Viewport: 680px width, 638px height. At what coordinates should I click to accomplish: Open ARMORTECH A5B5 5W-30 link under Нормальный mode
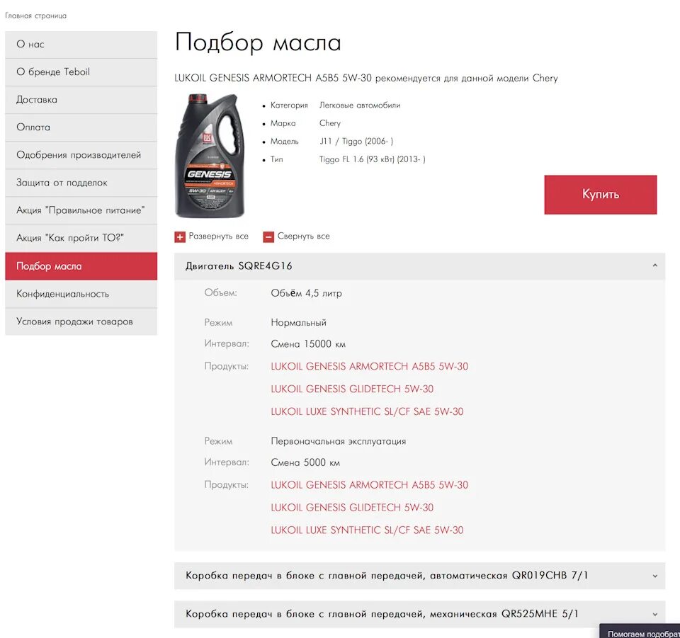tap(370, 367)
